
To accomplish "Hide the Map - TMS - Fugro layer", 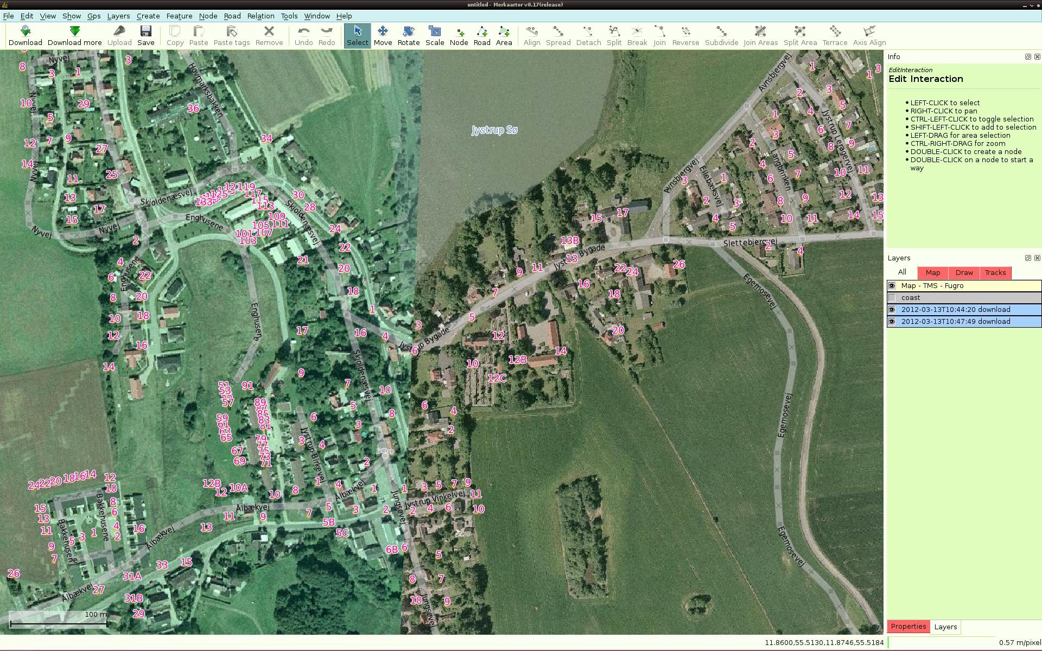I will pyautogui.click(x=892, y=286).
